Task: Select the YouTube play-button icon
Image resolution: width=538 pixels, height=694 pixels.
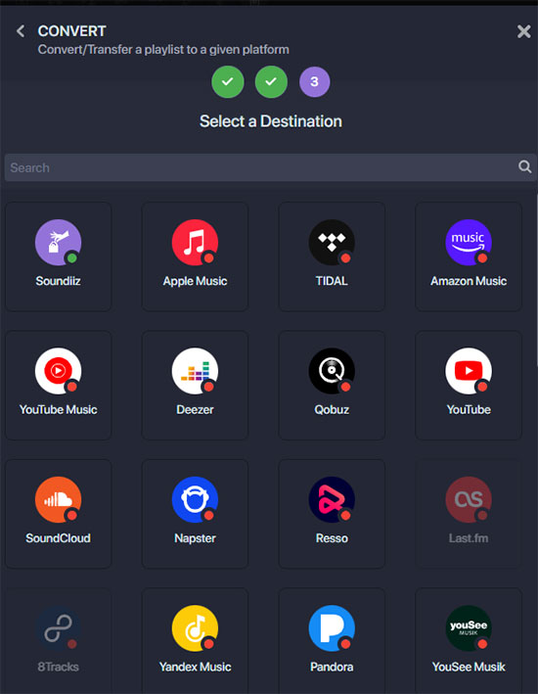Action: point(469,371)
